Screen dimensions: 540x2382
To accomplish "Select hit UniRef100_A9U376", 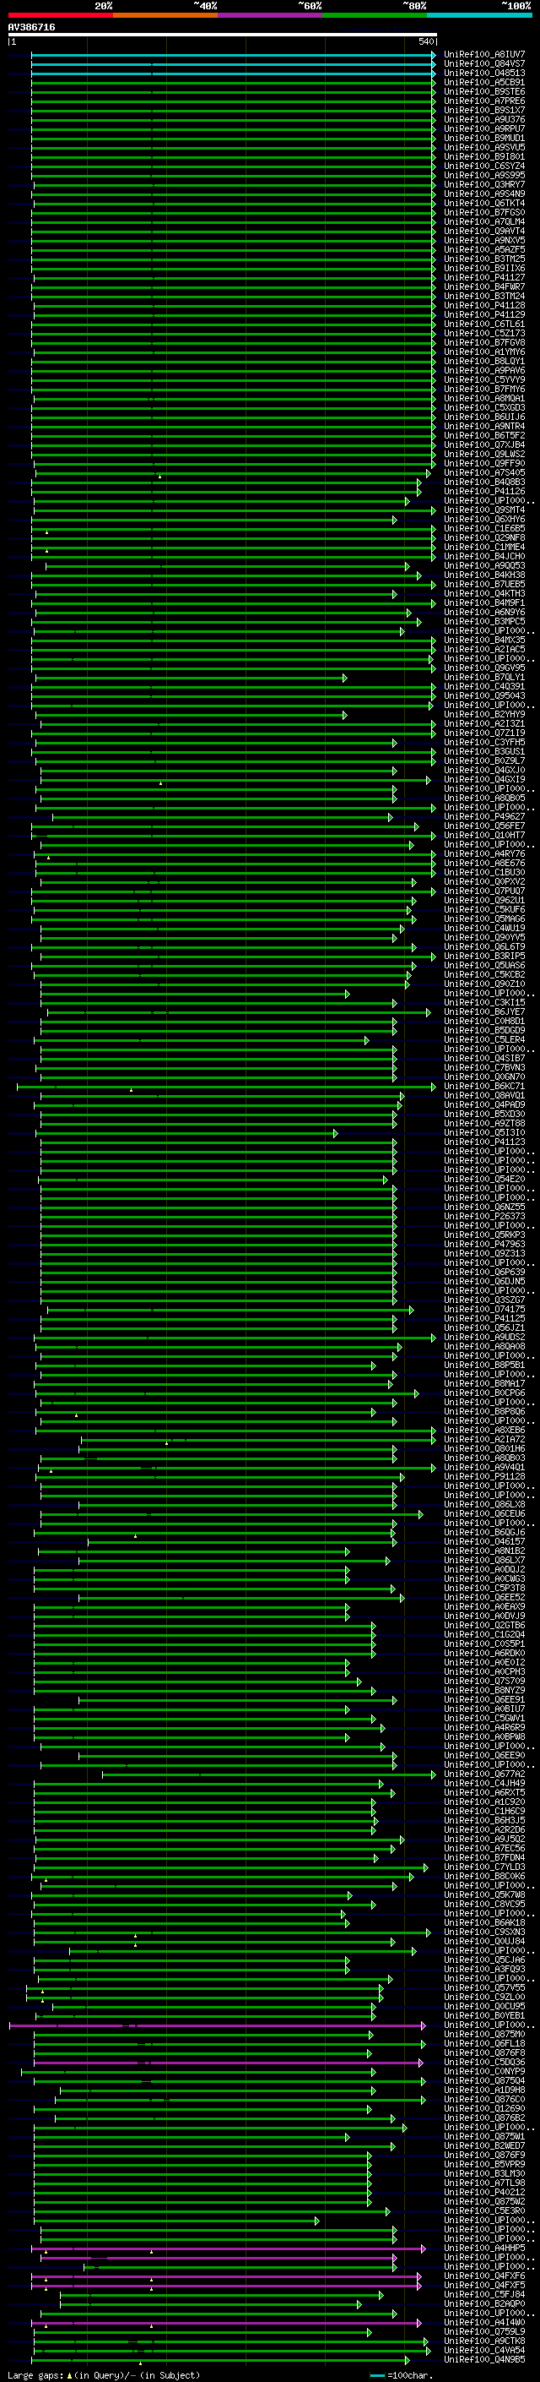I will point(484,119).
